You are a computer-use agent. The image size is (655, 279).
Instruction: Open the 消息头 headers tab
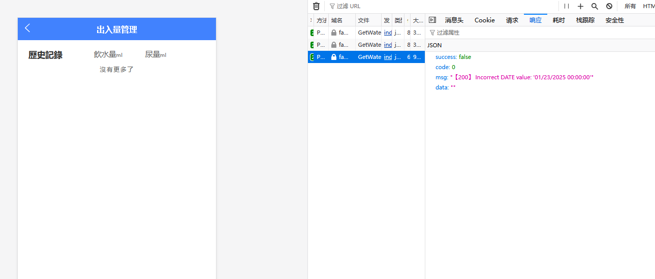coord(454,20)
